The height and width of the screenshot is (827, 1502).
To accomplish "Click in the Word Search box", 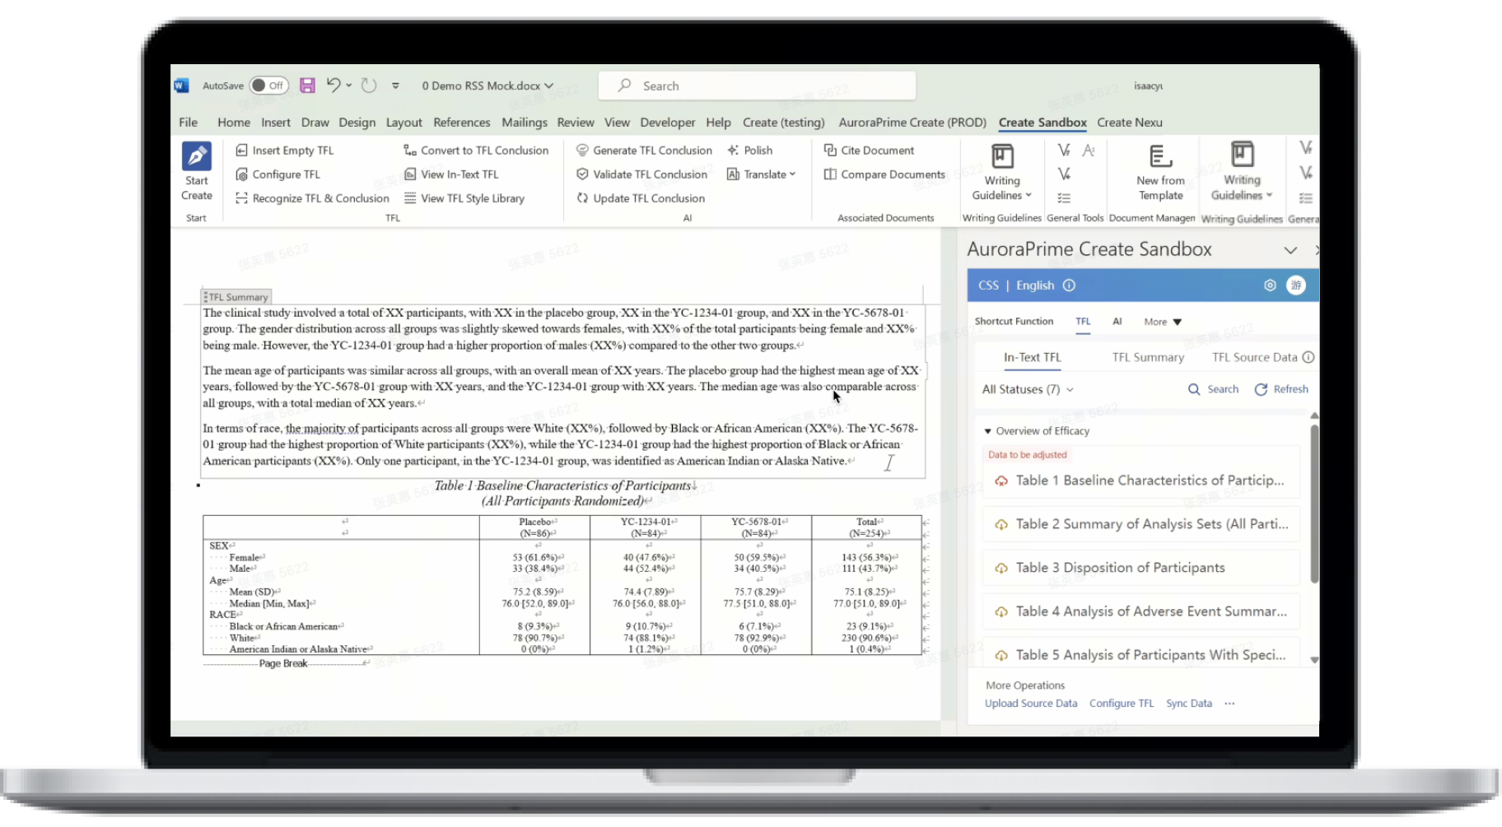I will point(757,86).
